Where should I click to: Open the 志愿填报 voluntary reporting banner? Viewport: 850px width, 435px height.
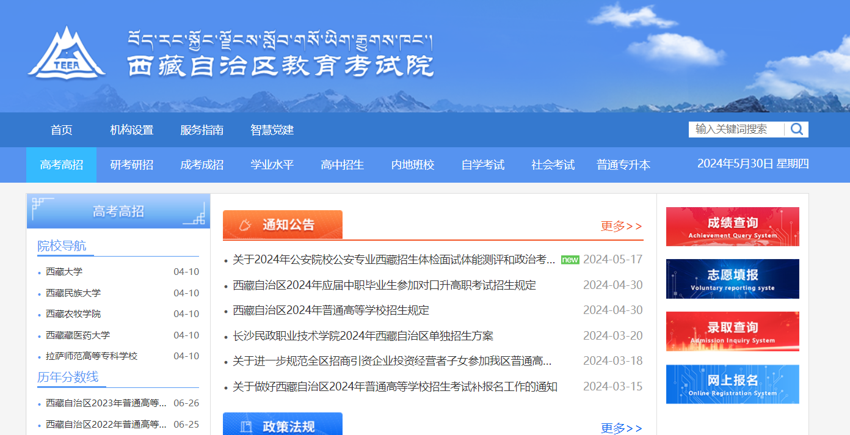click(x=732, y=279)
